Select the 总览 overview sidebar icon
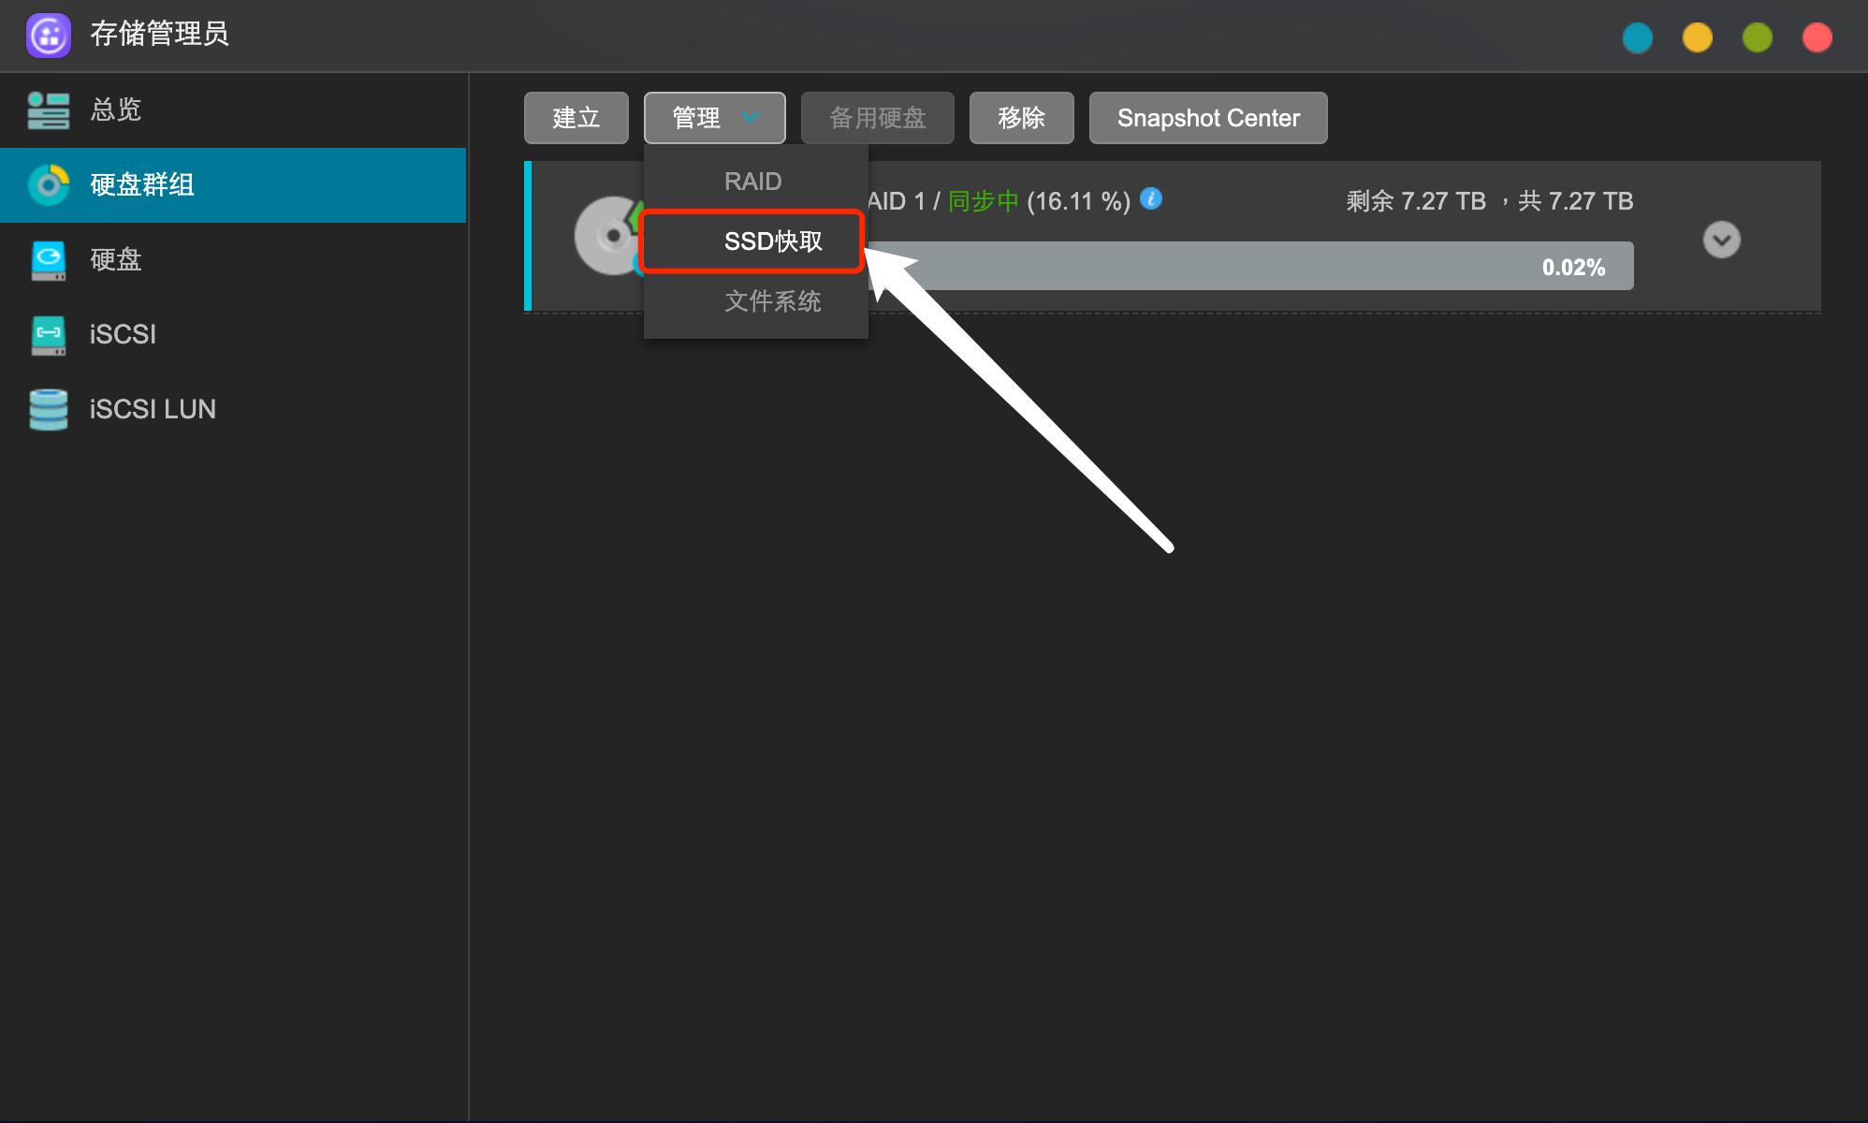Viewport: 1868px width, 1123px height. [x=49, y=109]
